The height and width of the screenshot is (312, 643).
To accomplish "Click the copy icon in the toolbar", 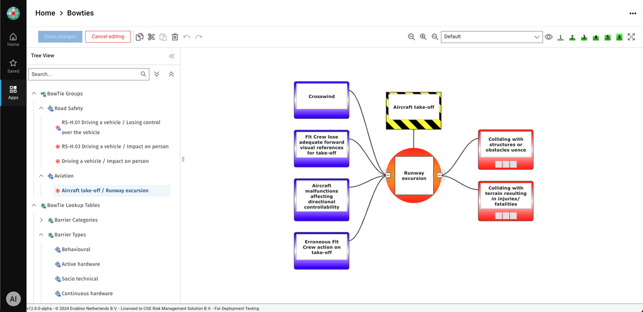I will tap(140, 37).
